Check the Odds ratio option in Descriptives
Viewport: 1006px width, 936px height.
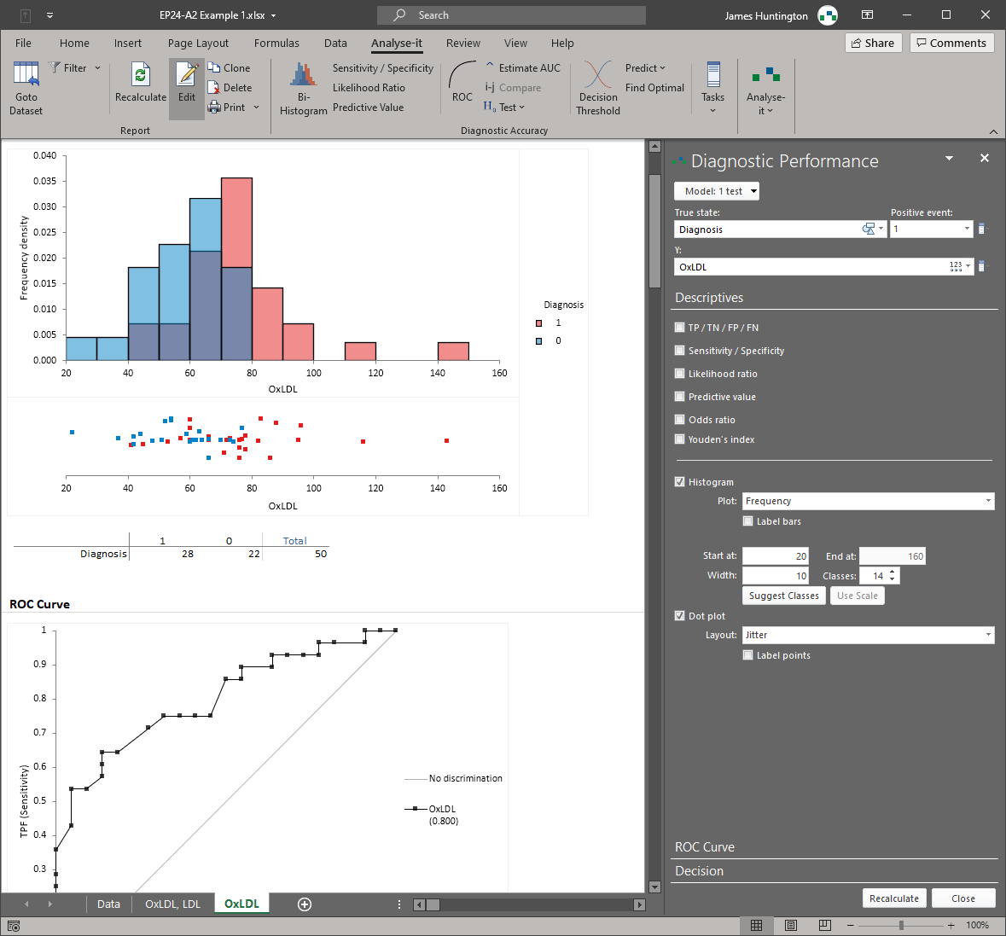(680, 419)
